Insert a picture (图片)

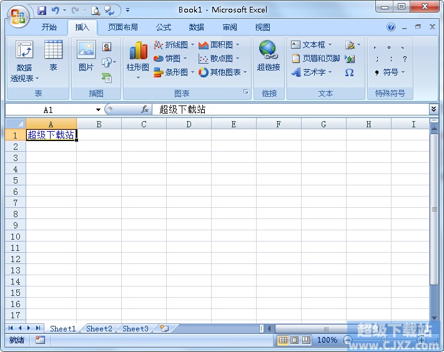pyautogui.click(x=86, y=55)
